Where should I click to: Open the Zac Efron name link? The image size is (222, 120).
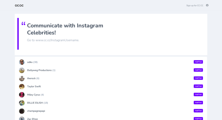coord(32,119)
